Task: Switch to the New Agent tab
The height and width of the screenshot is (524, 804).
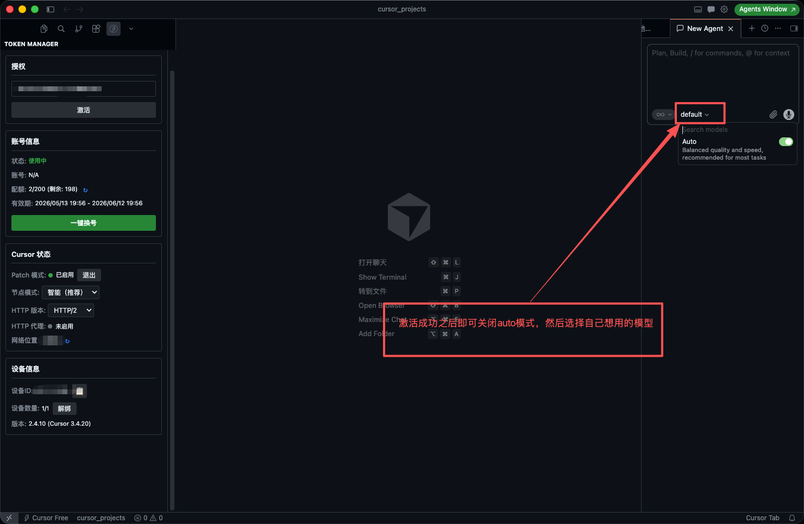Action: coord(705,28)
